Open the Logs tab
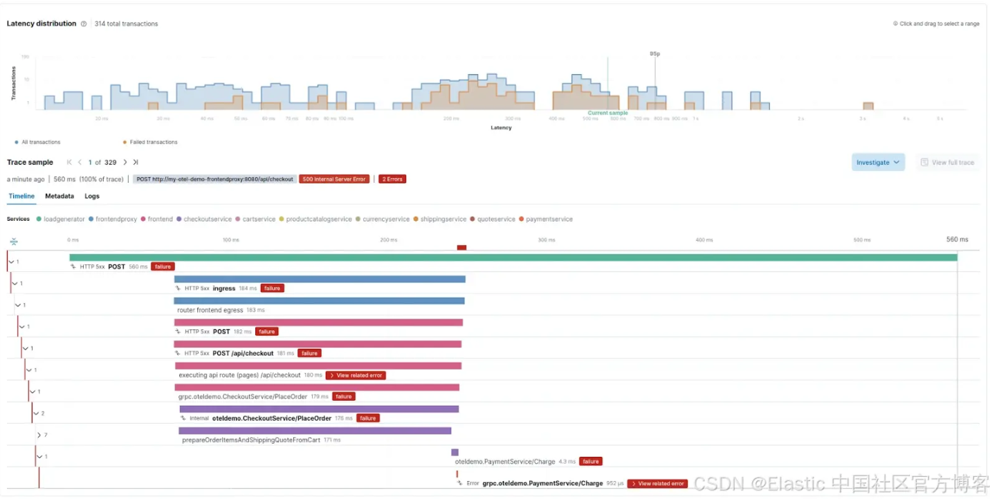 92,197
